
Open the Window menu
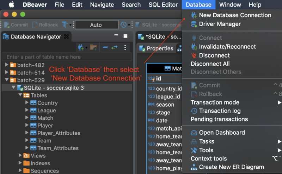(x=230, y=5)
